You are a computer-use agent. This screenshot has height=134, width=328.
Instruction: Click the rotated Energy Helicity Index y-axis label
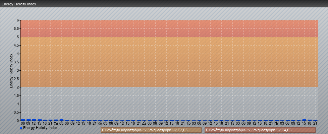coord(11,70)
